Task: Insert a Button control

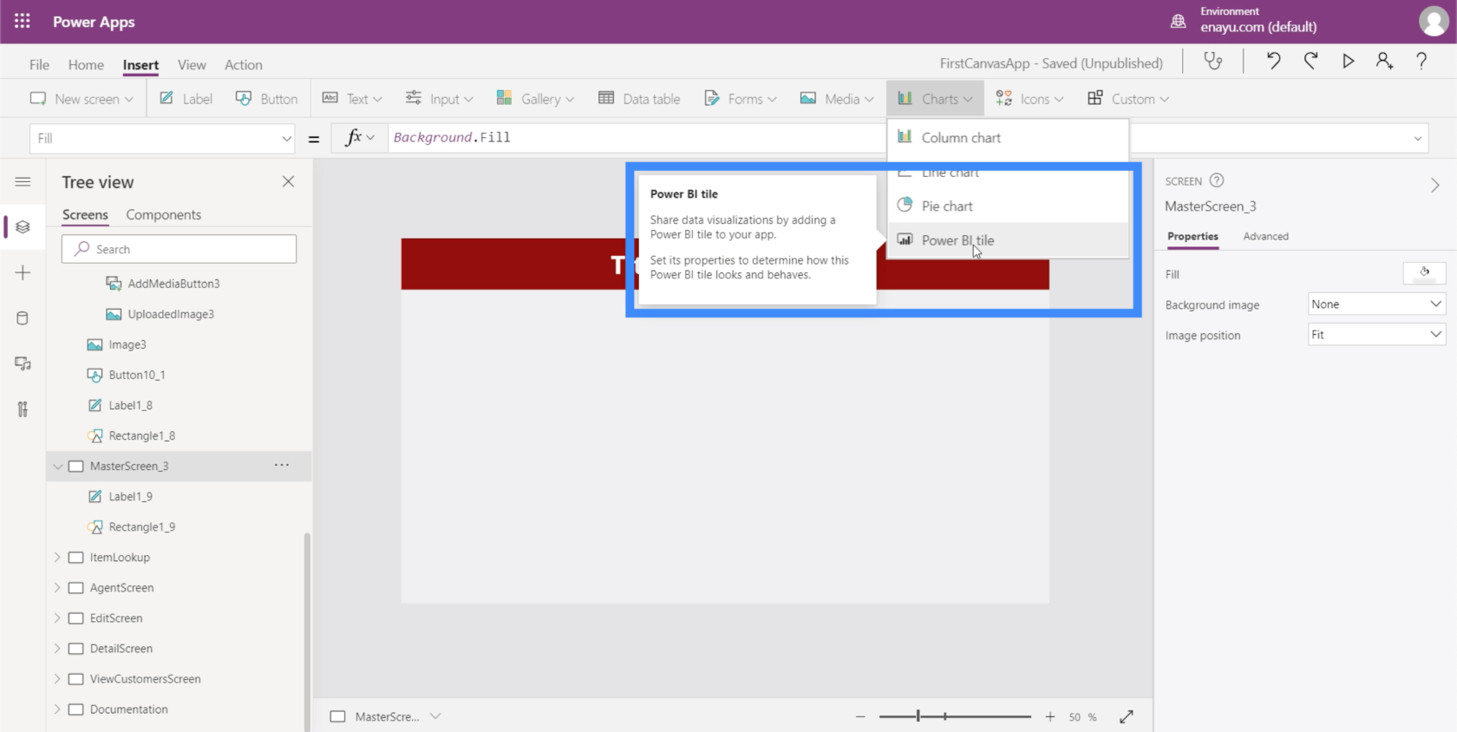Action: tap(267, 99)
